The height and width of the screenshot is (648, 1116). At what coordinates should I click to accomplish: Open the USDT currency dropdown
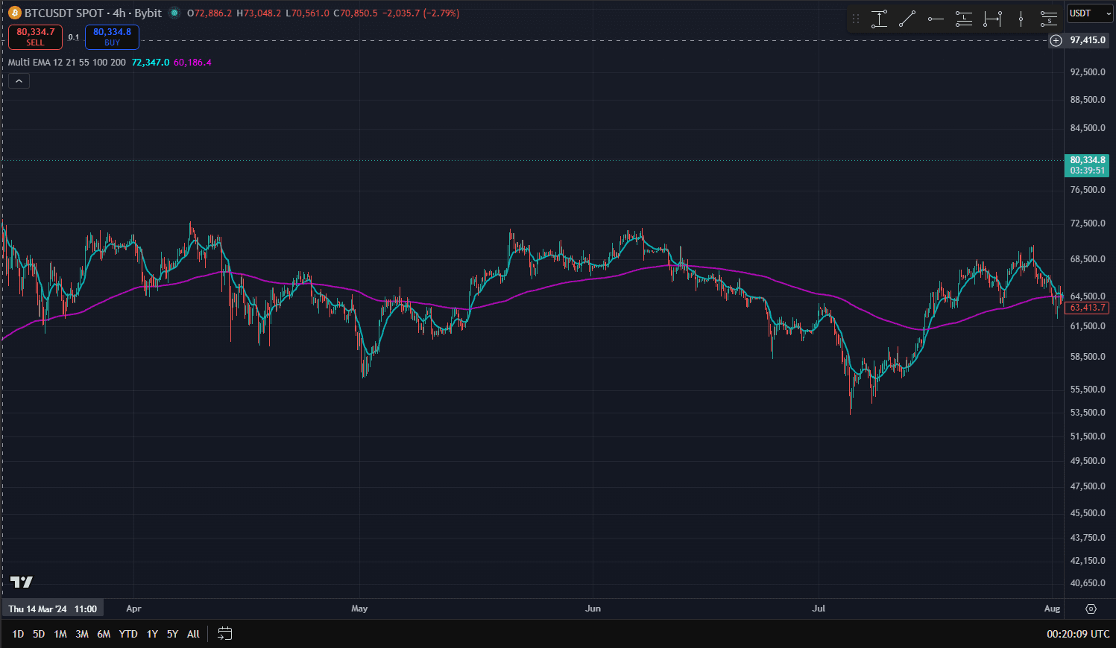[1089, 13]
